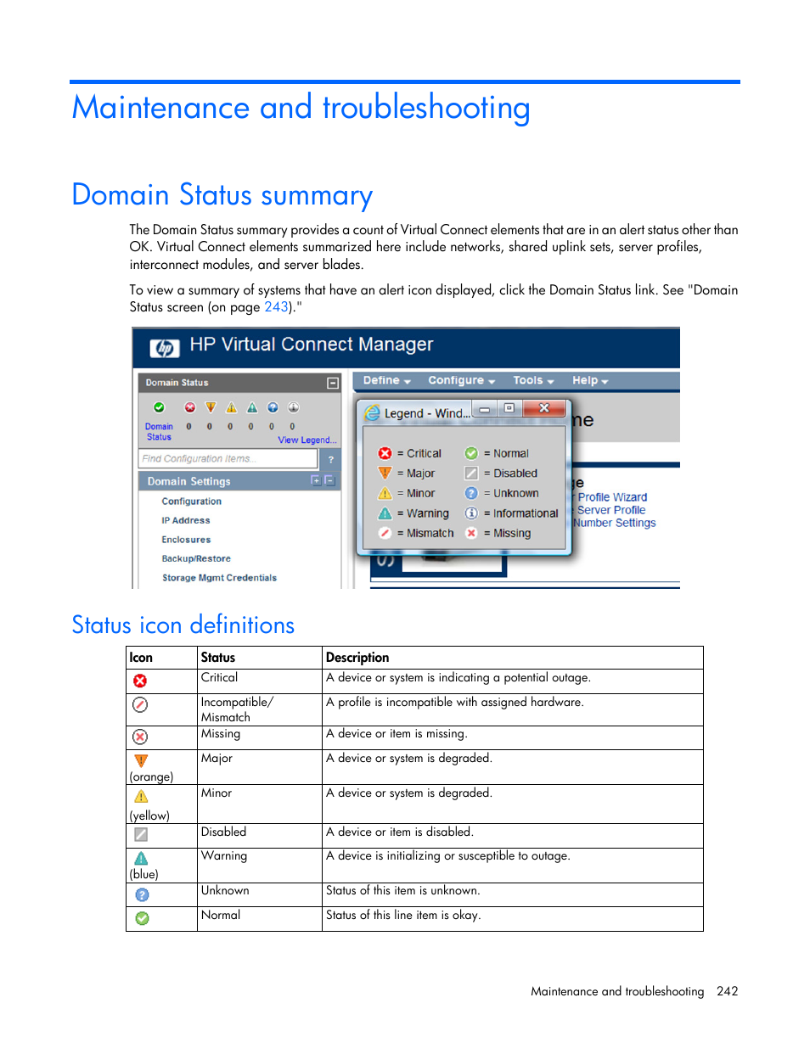Select Enclosures under Domain Settings
810x1048 pixels.
tap(186, 540)
